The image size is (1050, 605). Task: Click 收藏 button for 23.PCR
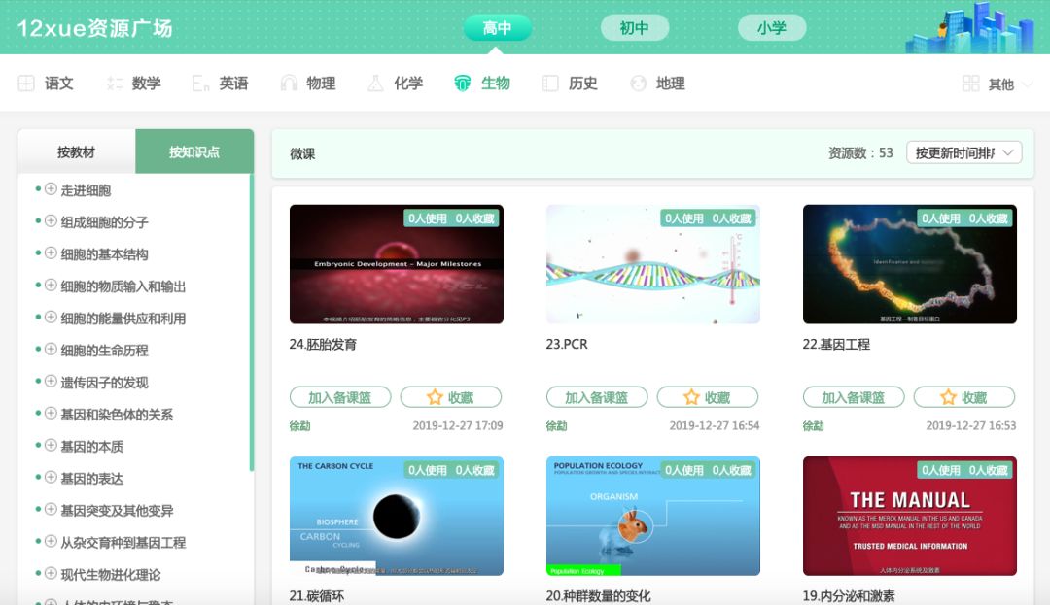point(707,397)
